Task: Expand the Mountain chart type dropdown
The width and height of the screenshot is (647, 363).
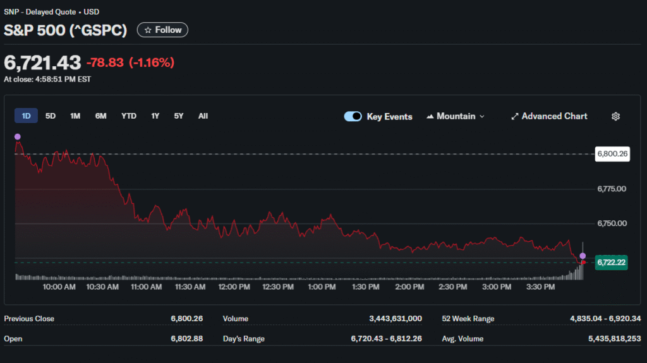Action: click(x=456, y=116)
